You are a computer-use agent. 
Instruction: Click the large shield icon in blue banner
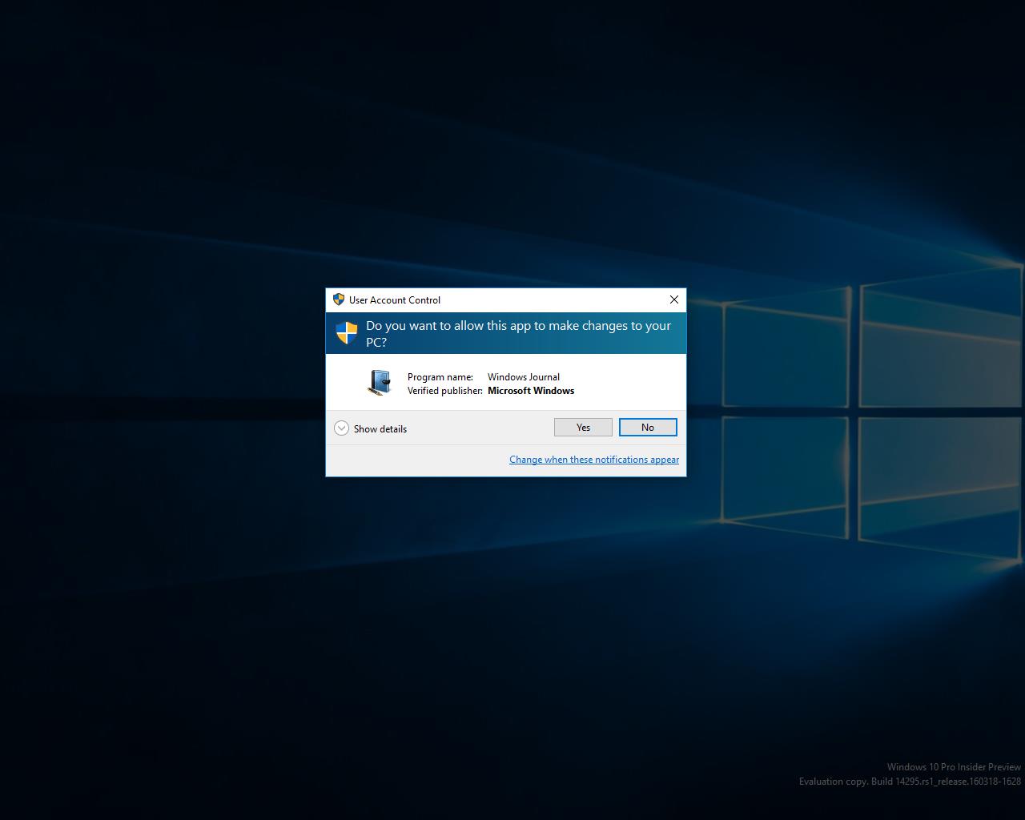click(347, 333)
